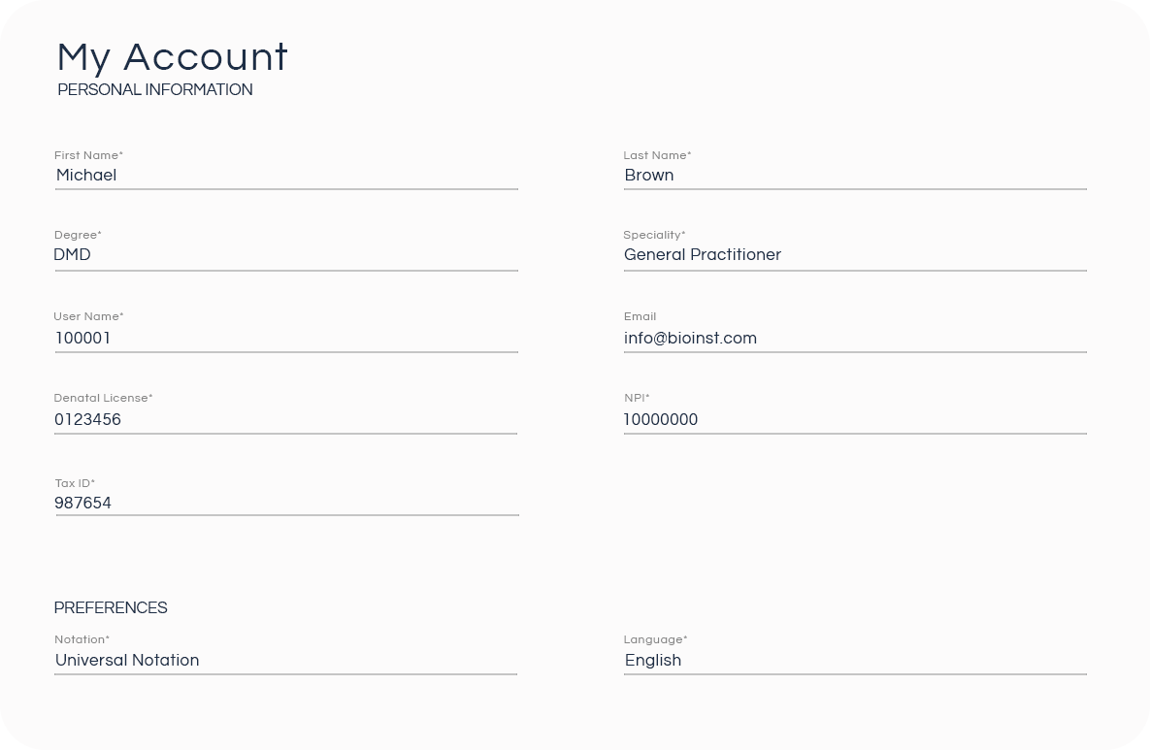Click the small 'User Name*' label text

click(88, 317)
